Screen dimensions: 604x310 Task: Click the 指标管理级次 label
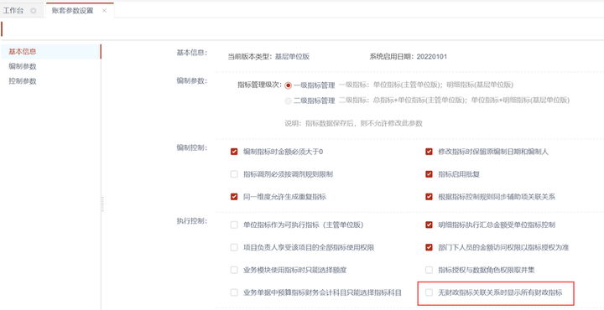click(x=260, y=85)
